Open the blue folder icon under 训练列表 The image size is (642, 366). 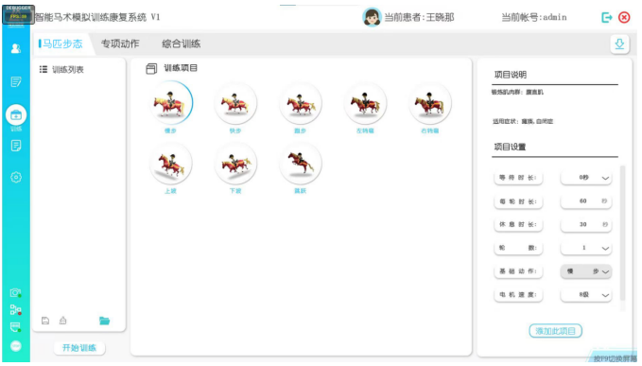[x=104, y=321]
